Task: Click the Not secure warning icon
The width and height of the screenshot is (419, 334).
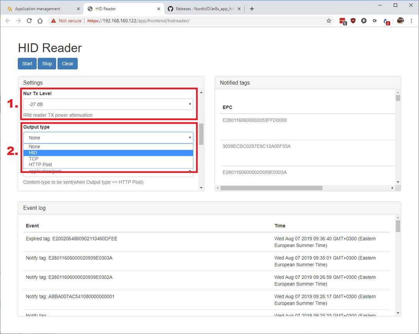Action: coord(53,21)
